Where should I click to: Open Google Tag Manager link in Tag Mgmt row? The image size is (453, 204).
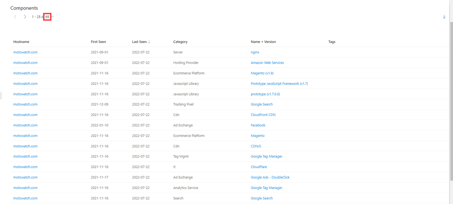click(267, 157)
